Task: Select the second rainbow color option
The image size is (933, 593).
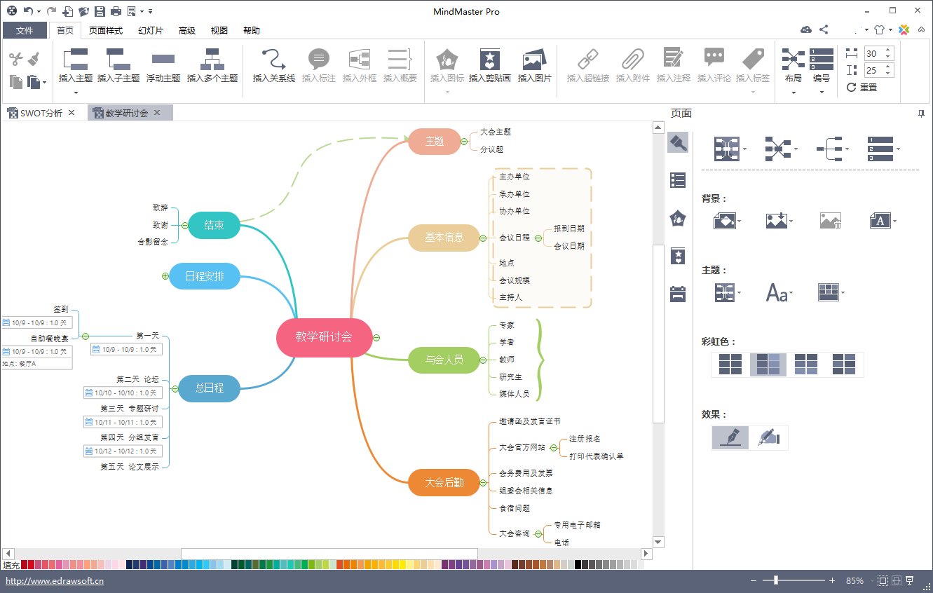Action: [x=768, y=364]
